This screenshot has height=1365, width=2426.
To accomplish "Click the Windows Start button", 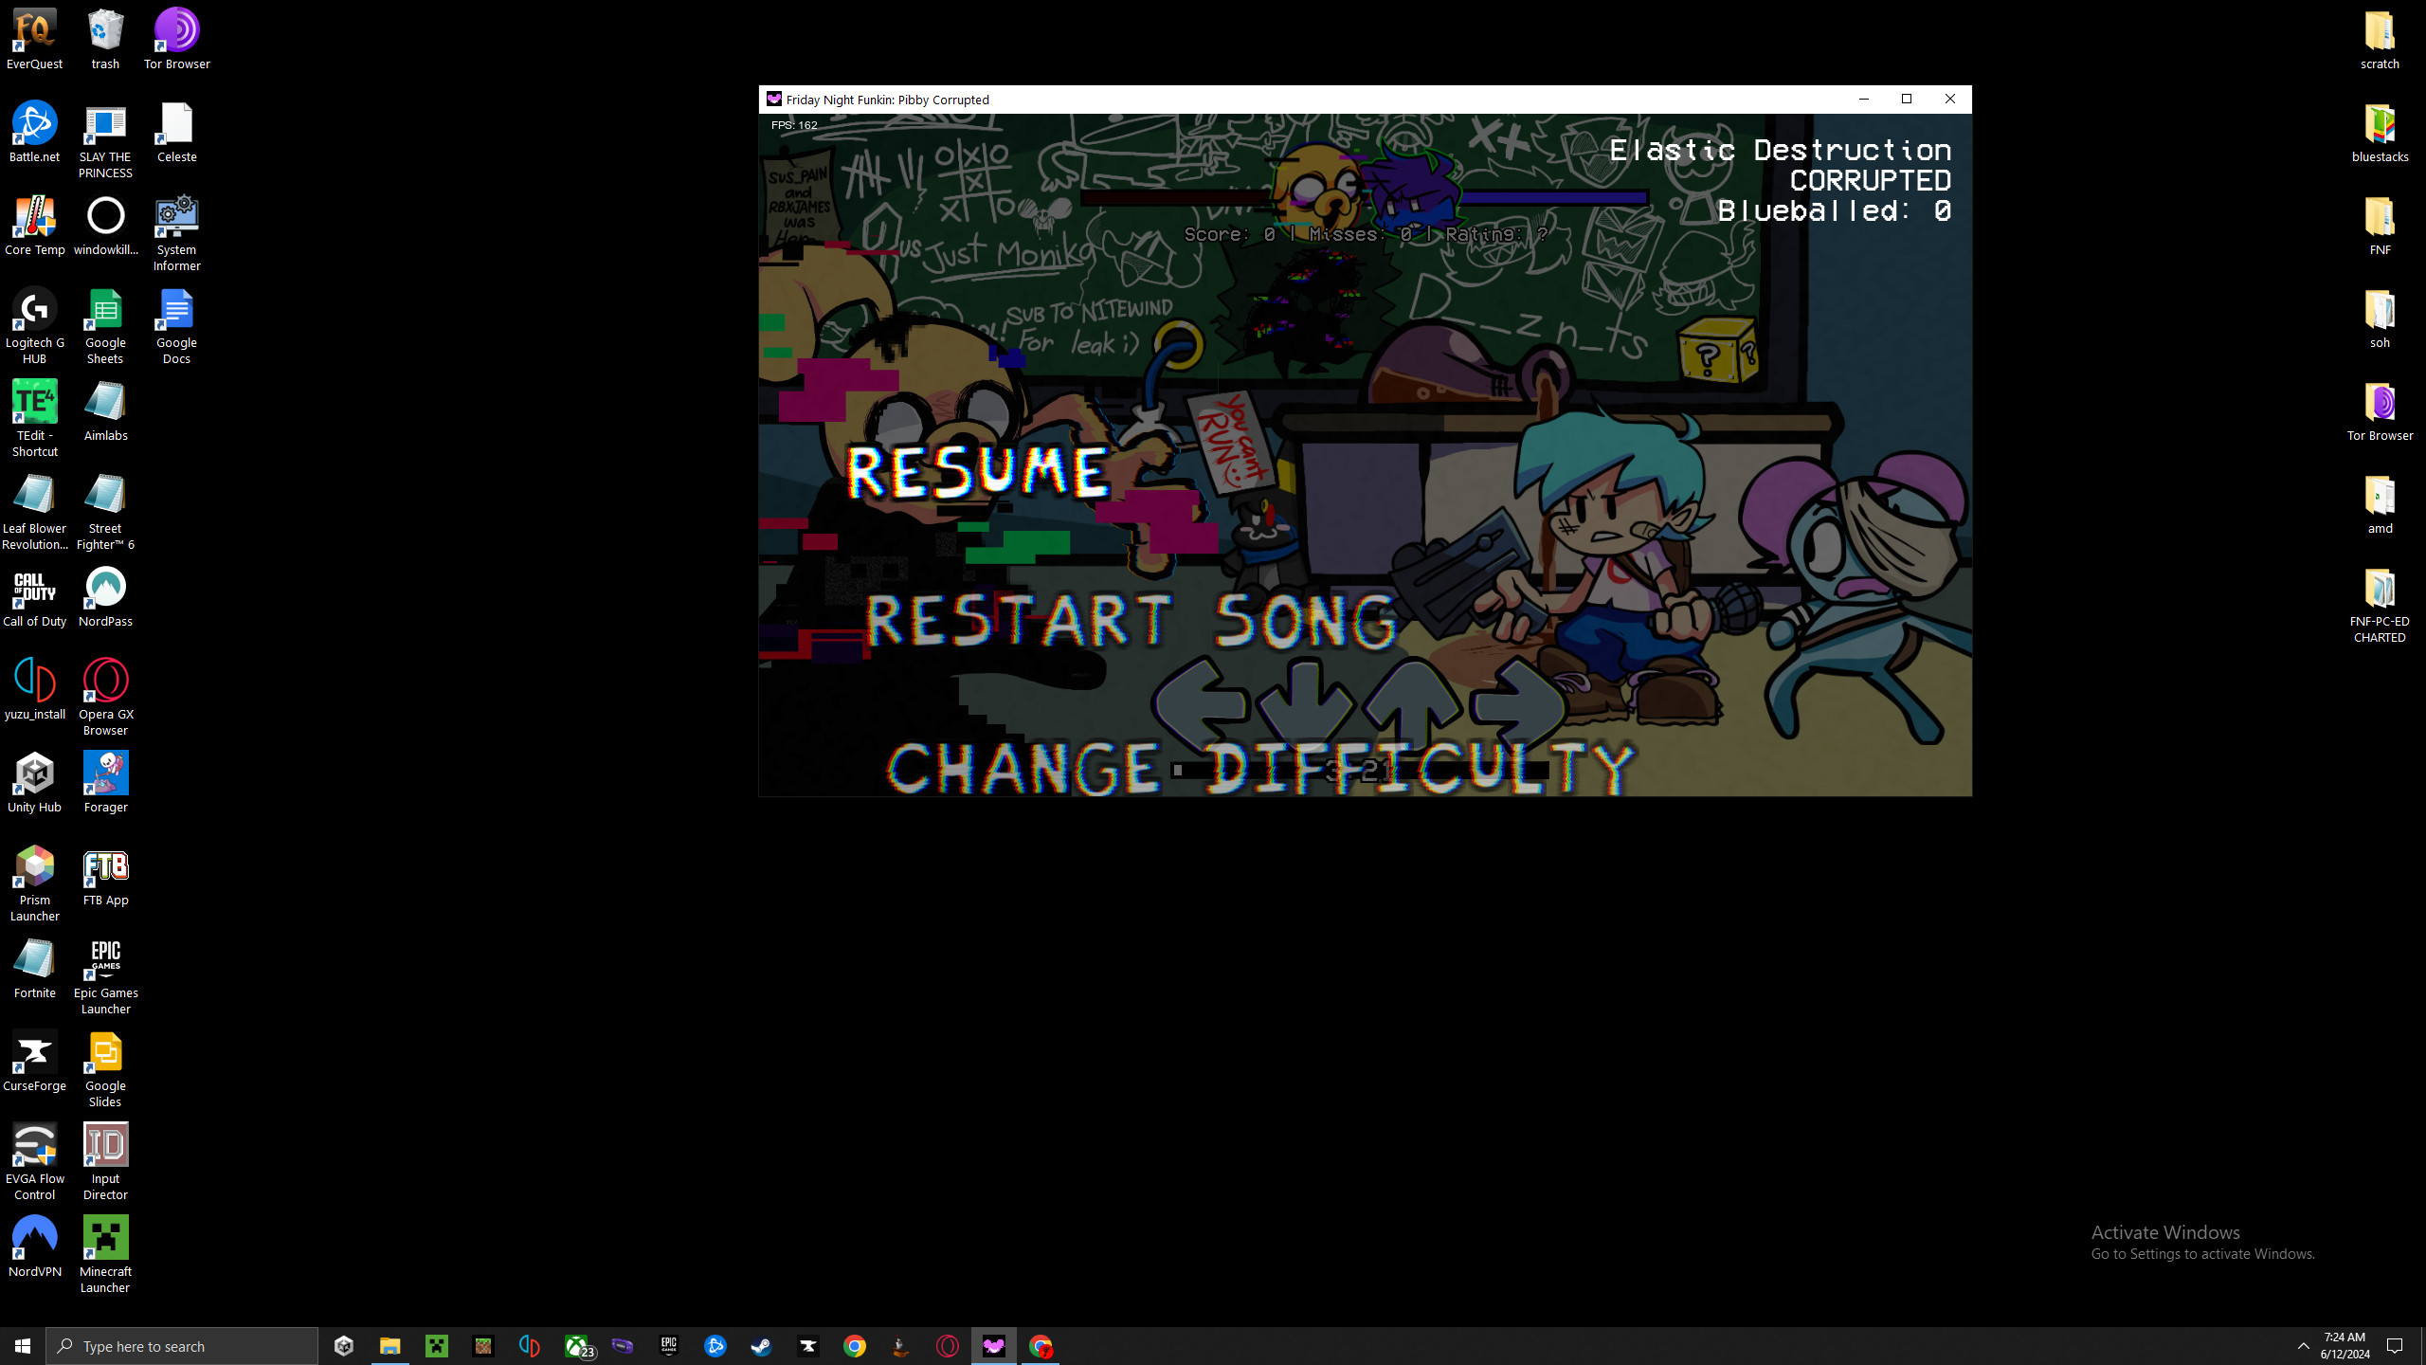I will tap(23, 1346).
